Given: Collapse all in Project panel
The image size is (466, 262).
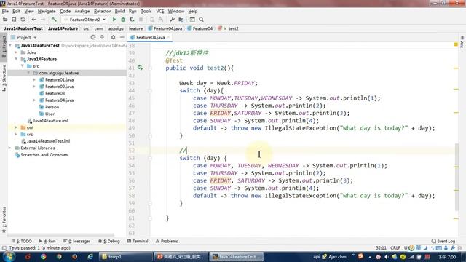Looking at the screenshot, I should tap(102, 37).
